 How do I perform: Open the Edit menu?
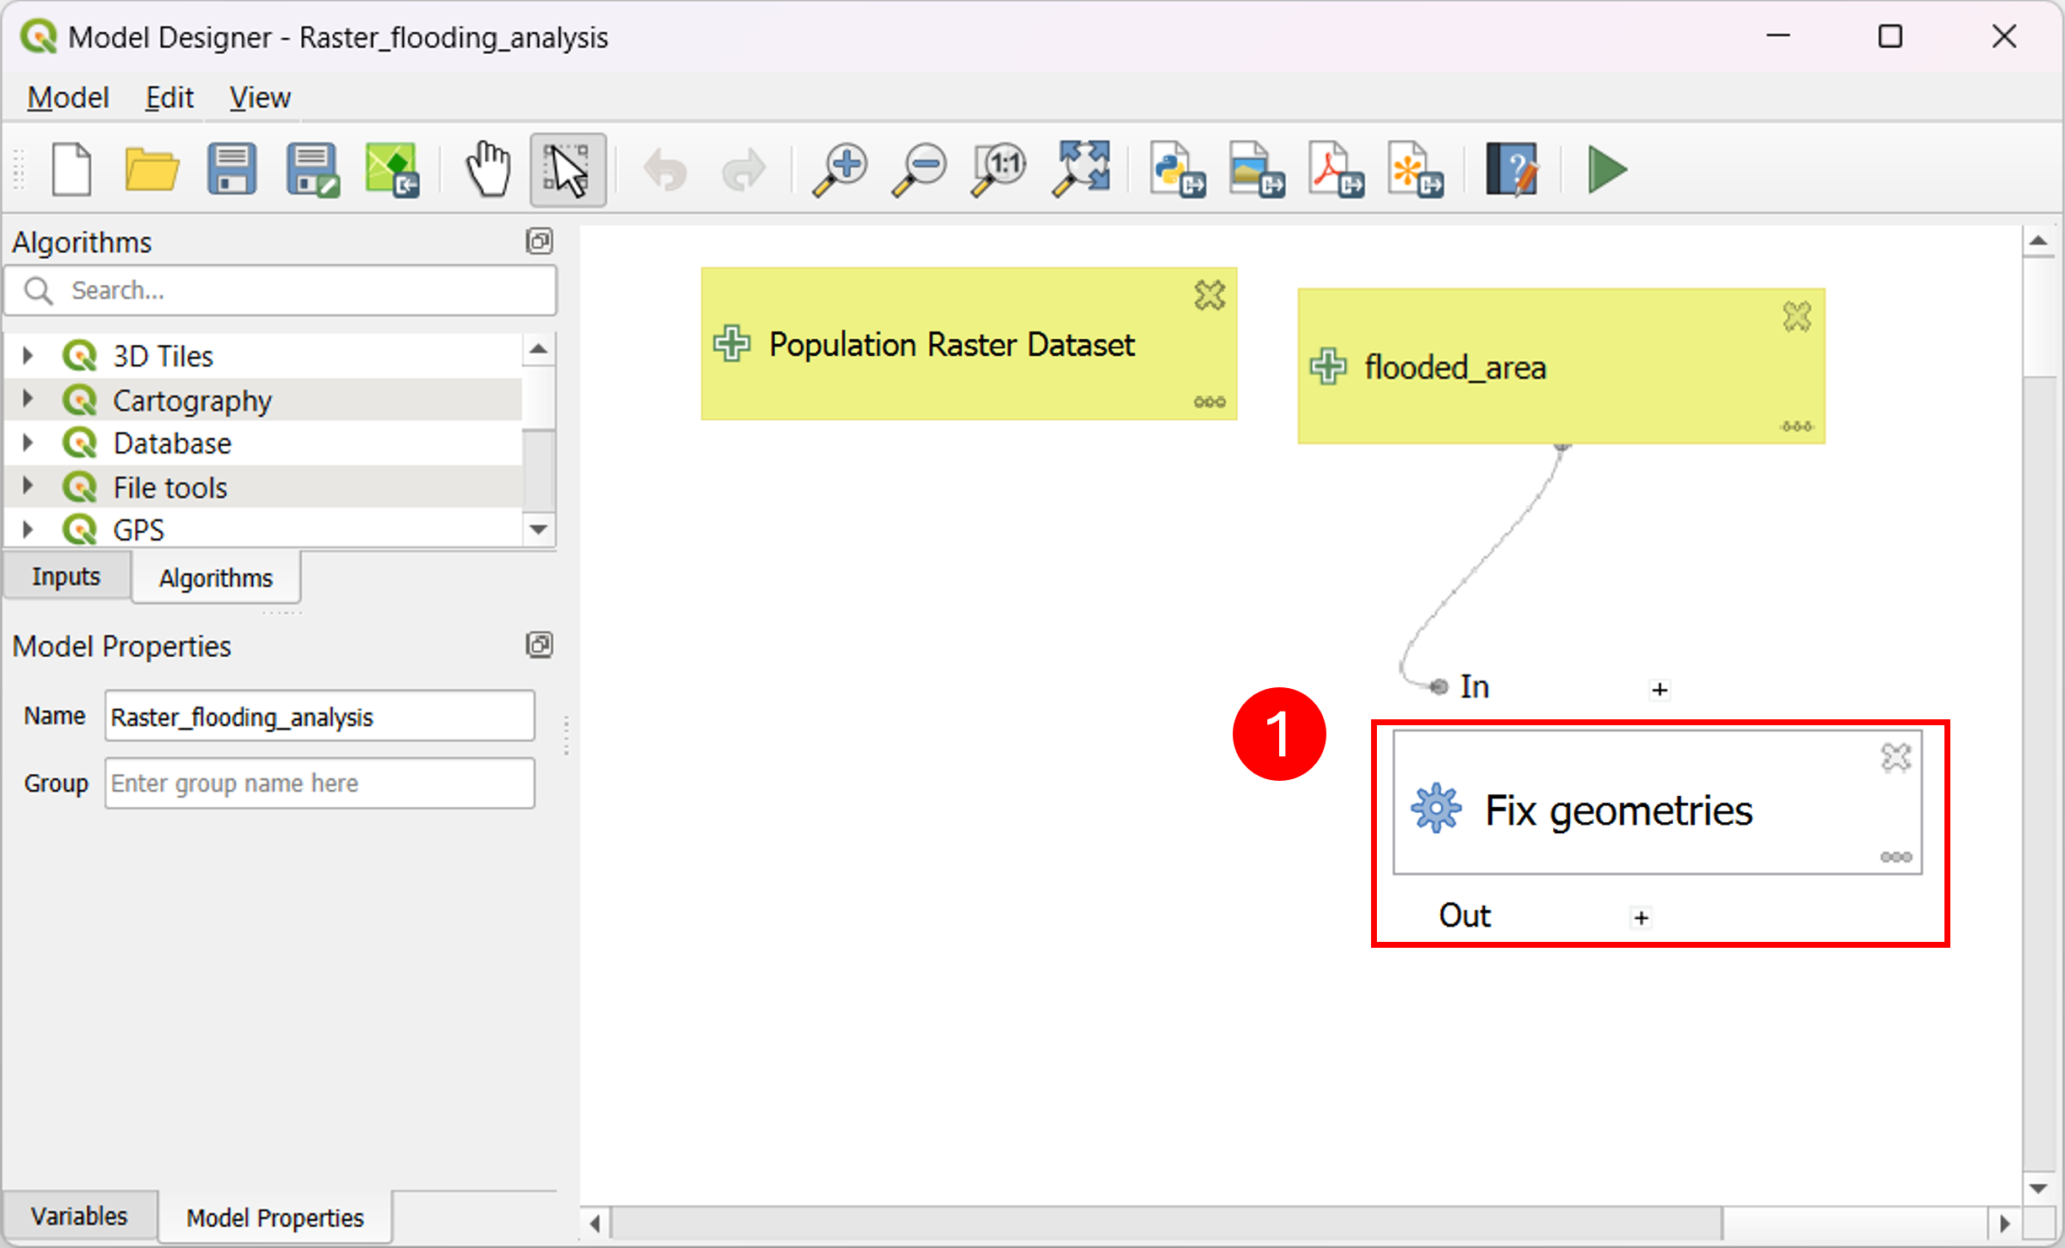tap(169, 98)
